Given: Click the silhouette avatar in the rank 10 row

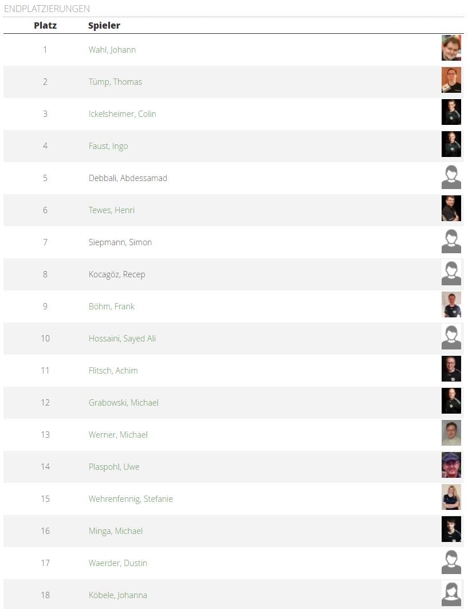Looking at the screenshot, I should click(x=451, y=337).
